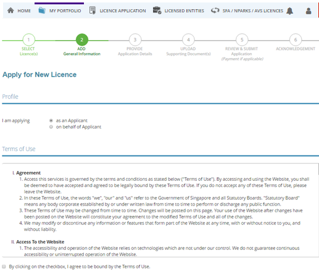Click the 'SELECT Licence(s)' step label
This screenshot has height=274, width=319.
click(28, 51)
